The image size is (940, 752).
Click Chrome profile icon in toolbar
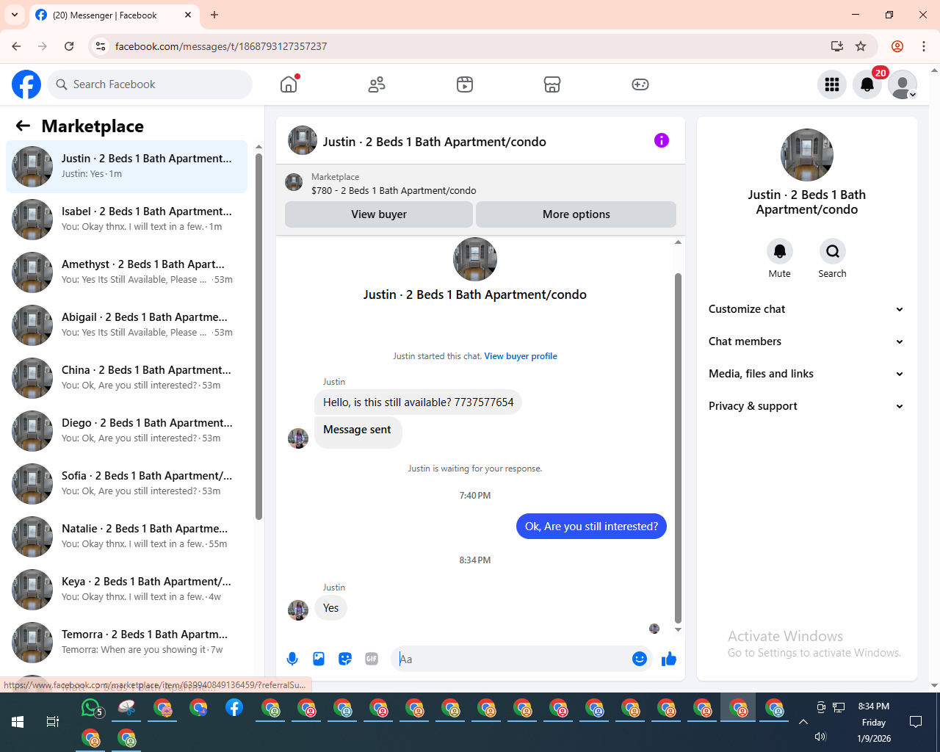point(897,46)
